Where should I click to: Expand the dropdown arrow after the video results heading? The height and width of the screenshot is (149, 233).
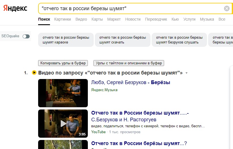[186, 73]
